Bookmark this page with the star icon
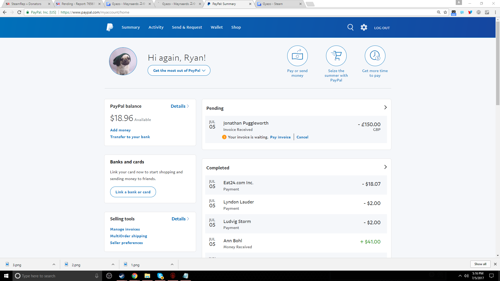 (445, 12)
